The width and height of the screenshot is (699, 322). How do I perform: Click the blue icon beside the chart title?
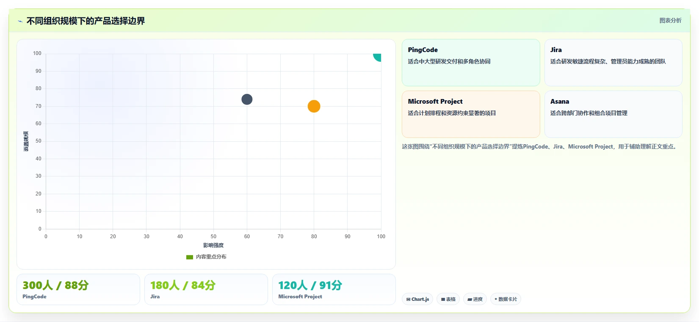point(20,21)
